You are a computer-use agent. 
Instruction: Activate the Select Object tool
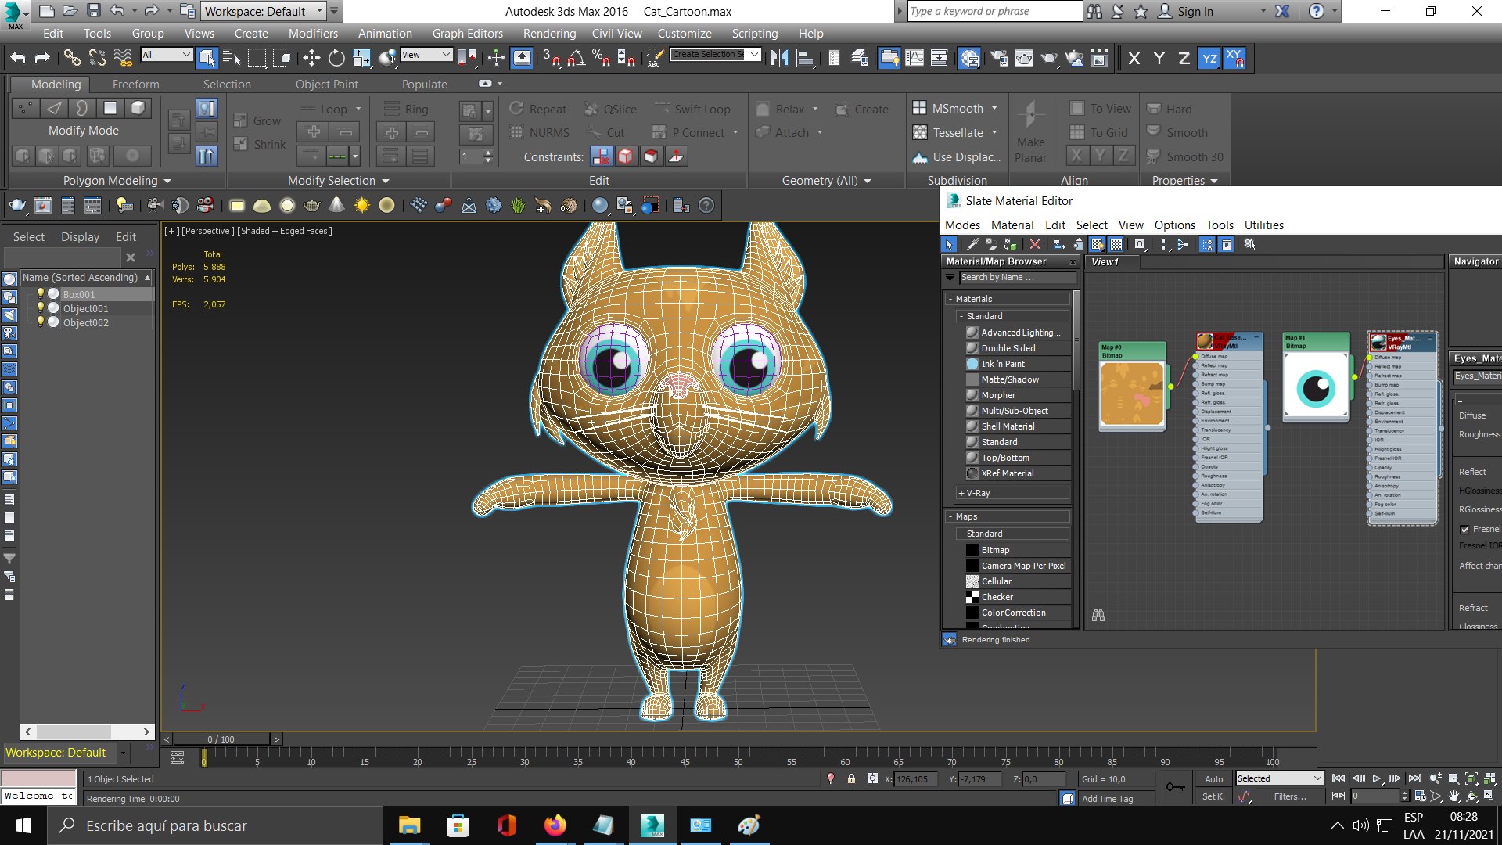[207, 57]
